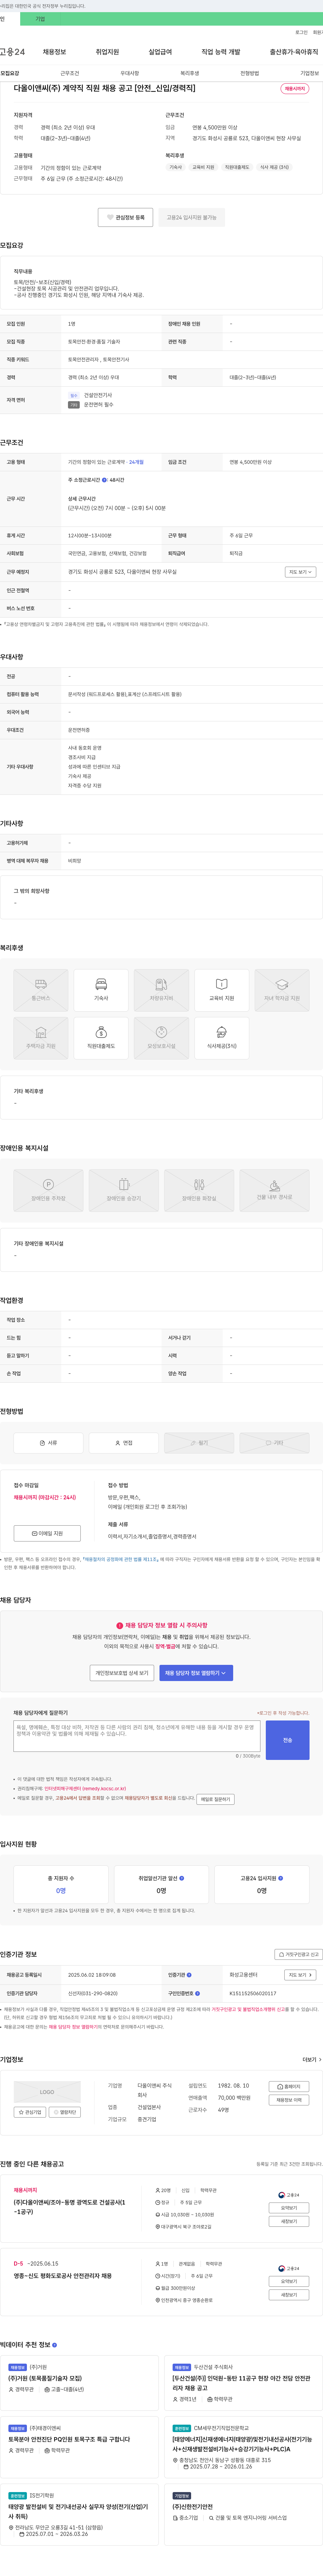The image size is (323, 2576).
Task: Select the 기숙사 benefit icon
Action: (x=101, y=990)
